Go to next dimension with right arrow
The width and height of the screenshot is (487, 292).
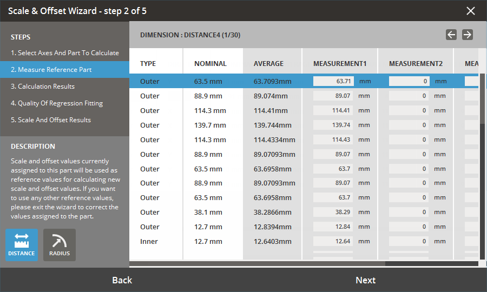pos(468,35)
